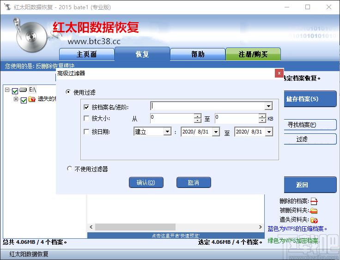Expand the 遗失的 folder tree node

(16, 99)
